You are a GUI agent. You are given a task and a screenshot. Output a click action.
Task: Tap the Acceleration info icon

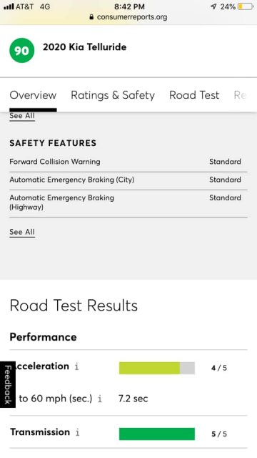click(x=76, y=366)
